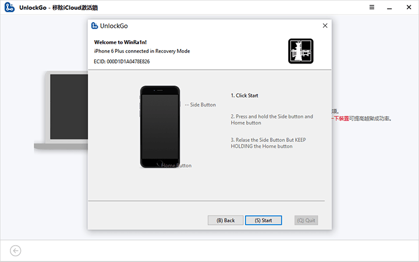The image size is (419, 262).
Task: Click the UnlockGo logo in main title bar
Action: pos(9,7)
